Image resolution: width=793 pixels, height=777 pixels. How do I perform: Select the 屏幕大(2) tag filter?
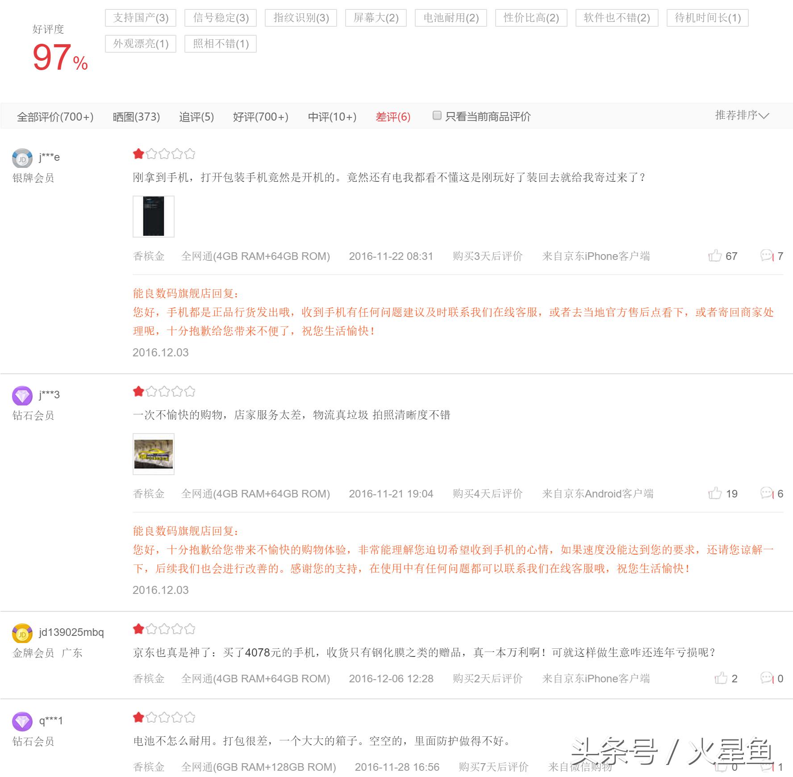(376, 18)
